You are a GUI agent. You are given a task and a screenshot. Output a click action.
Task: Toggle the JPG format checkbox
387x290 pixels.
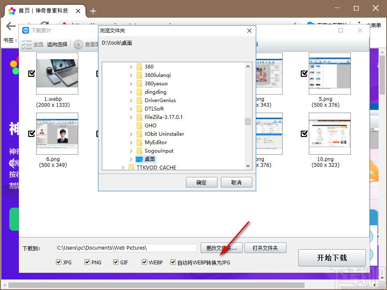58,262
